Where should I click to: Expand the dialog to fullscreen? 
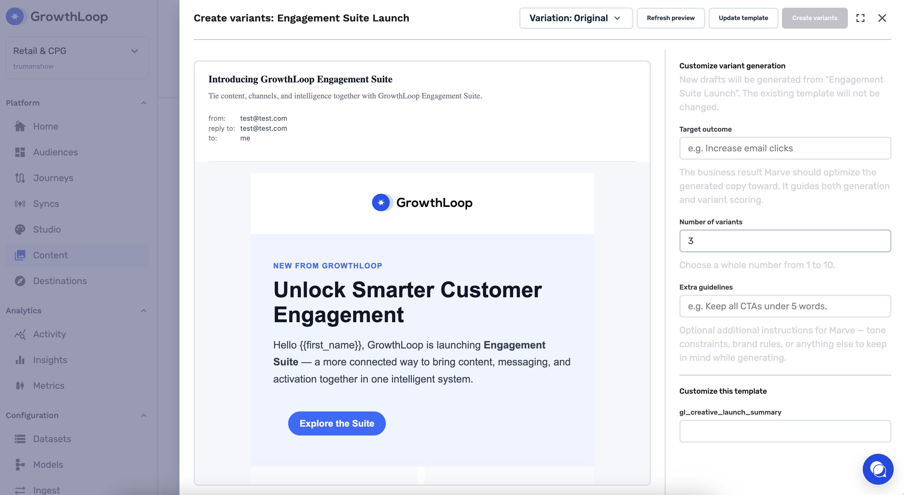(x=860, y=18)
